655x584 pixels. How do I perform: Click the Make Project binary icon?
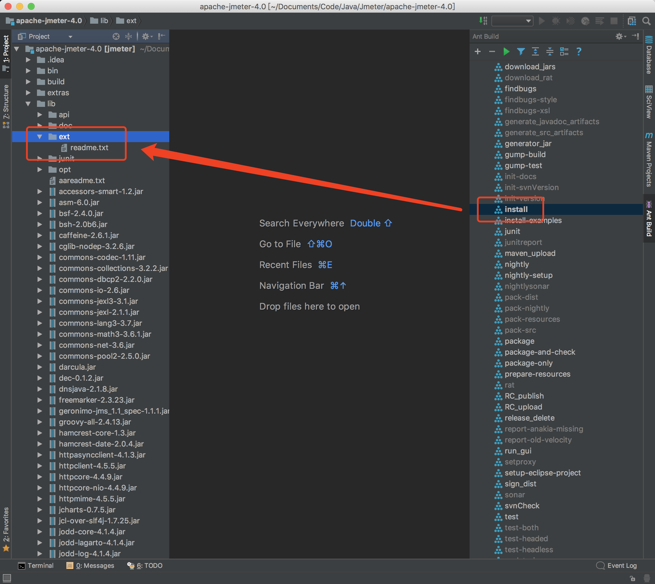483,21
